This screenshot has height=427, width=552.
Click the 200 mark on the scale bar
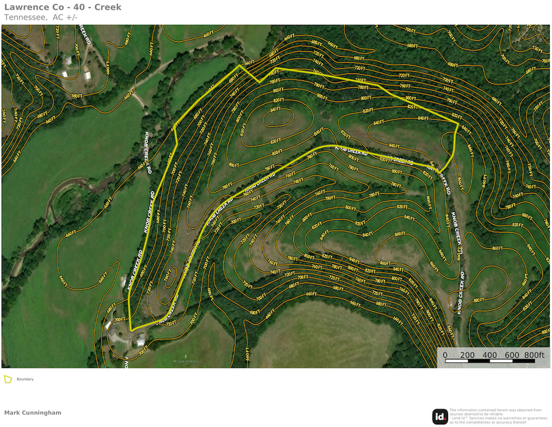tap(467, 355)
